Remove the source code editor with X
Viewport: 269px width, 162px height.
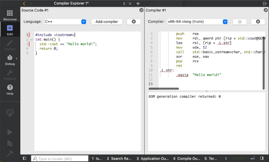[134, 22]
